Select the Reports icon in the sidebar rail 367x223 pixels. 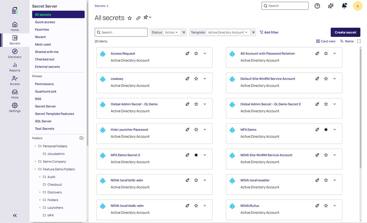(x=15, y=66)
